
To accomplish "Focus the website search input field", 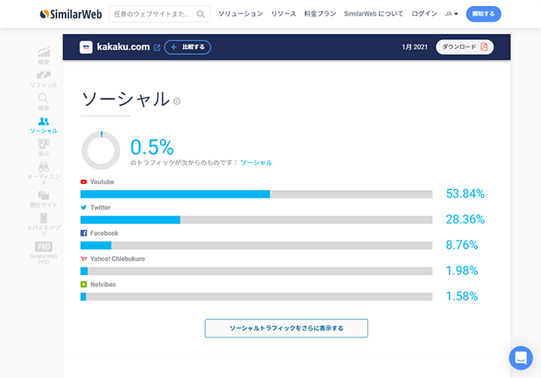I will pyautogui.click(x=154, y=14).
